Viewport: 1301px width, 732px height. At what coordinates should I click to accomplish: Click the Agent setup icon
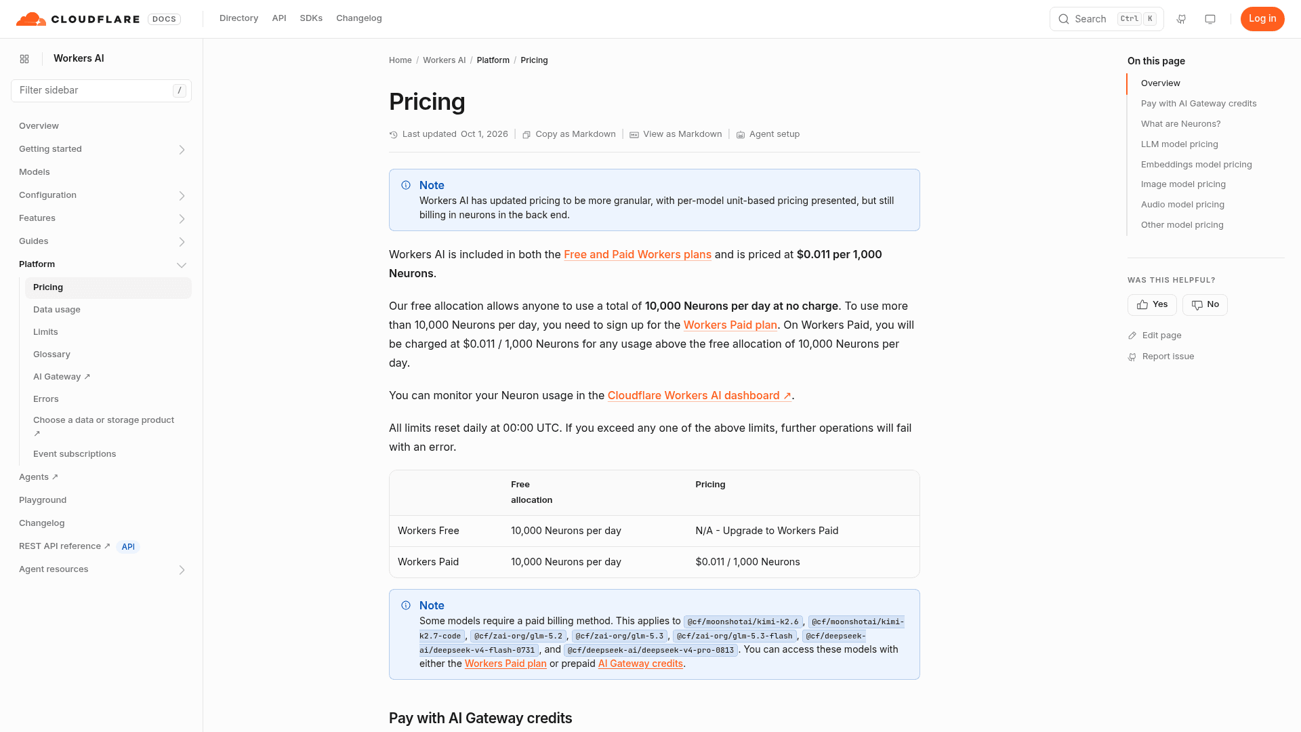point(741,135)
